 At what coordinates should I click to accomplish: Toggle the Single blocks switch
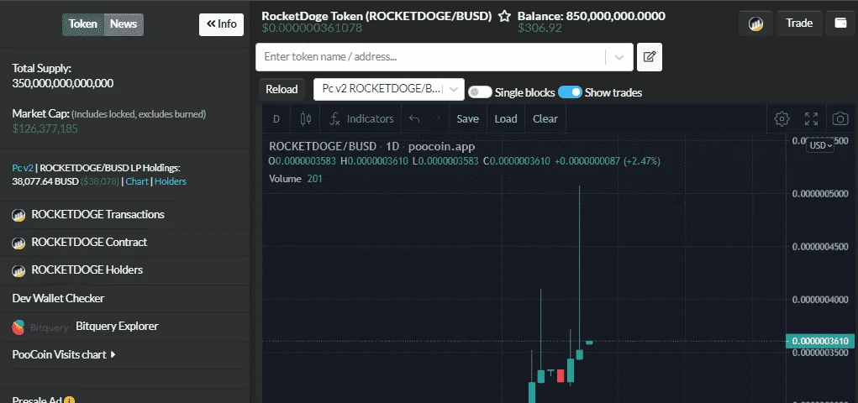tap(481, 92)
